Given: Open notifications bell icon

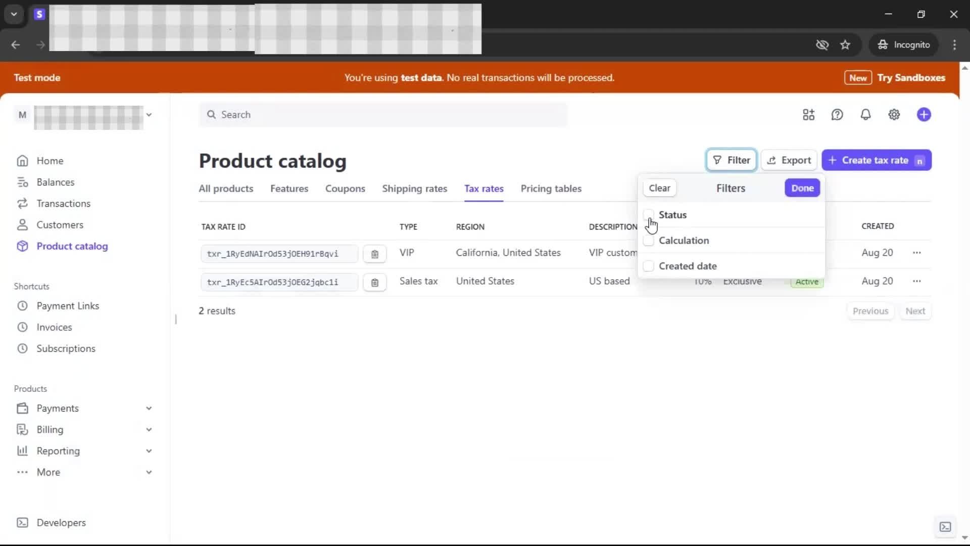Looking at the screenshot, I should pyautogui.click(x=865, y=115).
